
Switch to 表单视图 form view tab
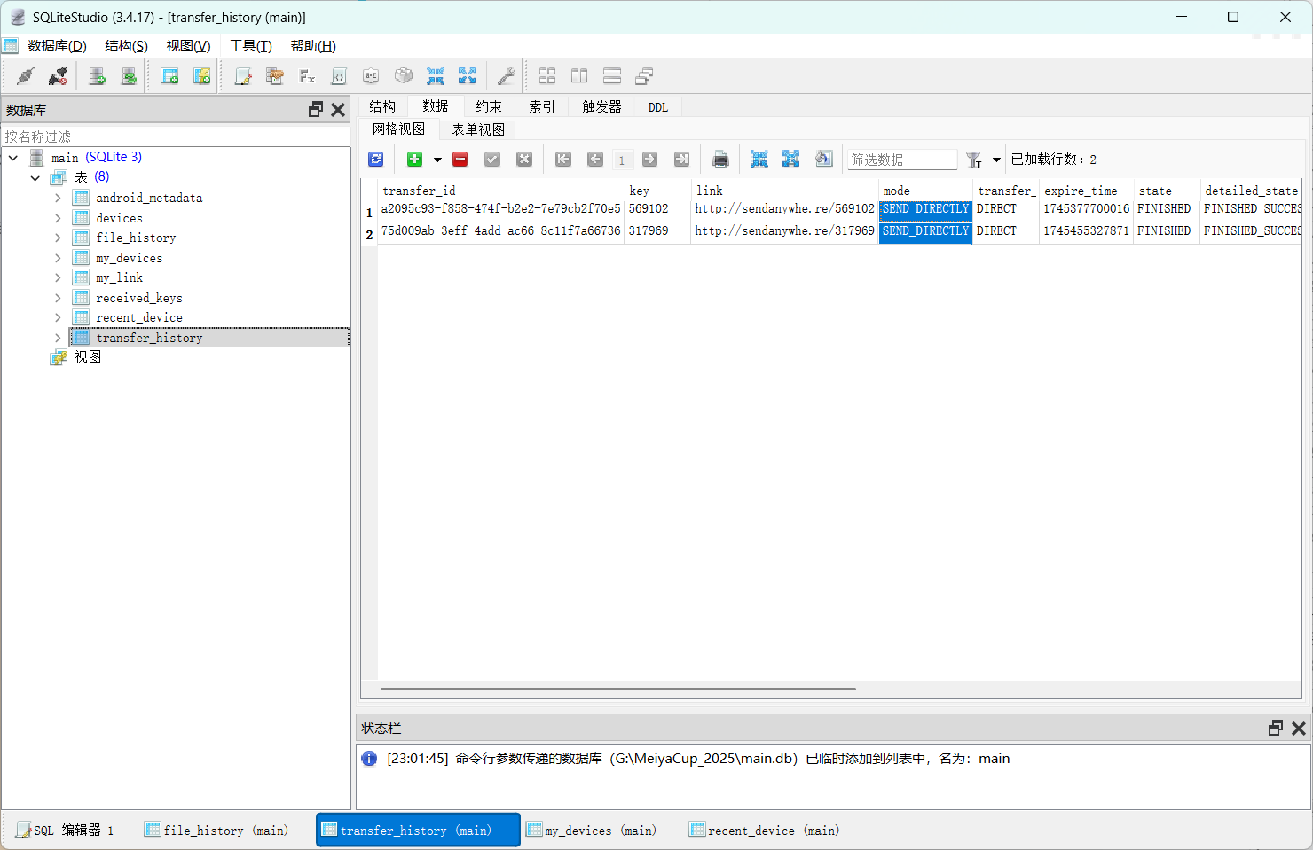[x=478, y=129]
